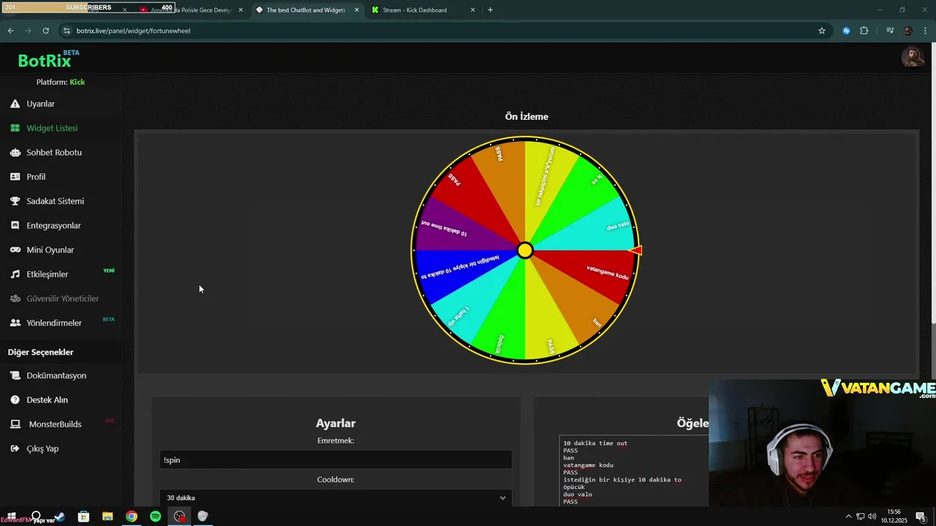
Task: Open the user avatar at top right
Action: [912, 57]
